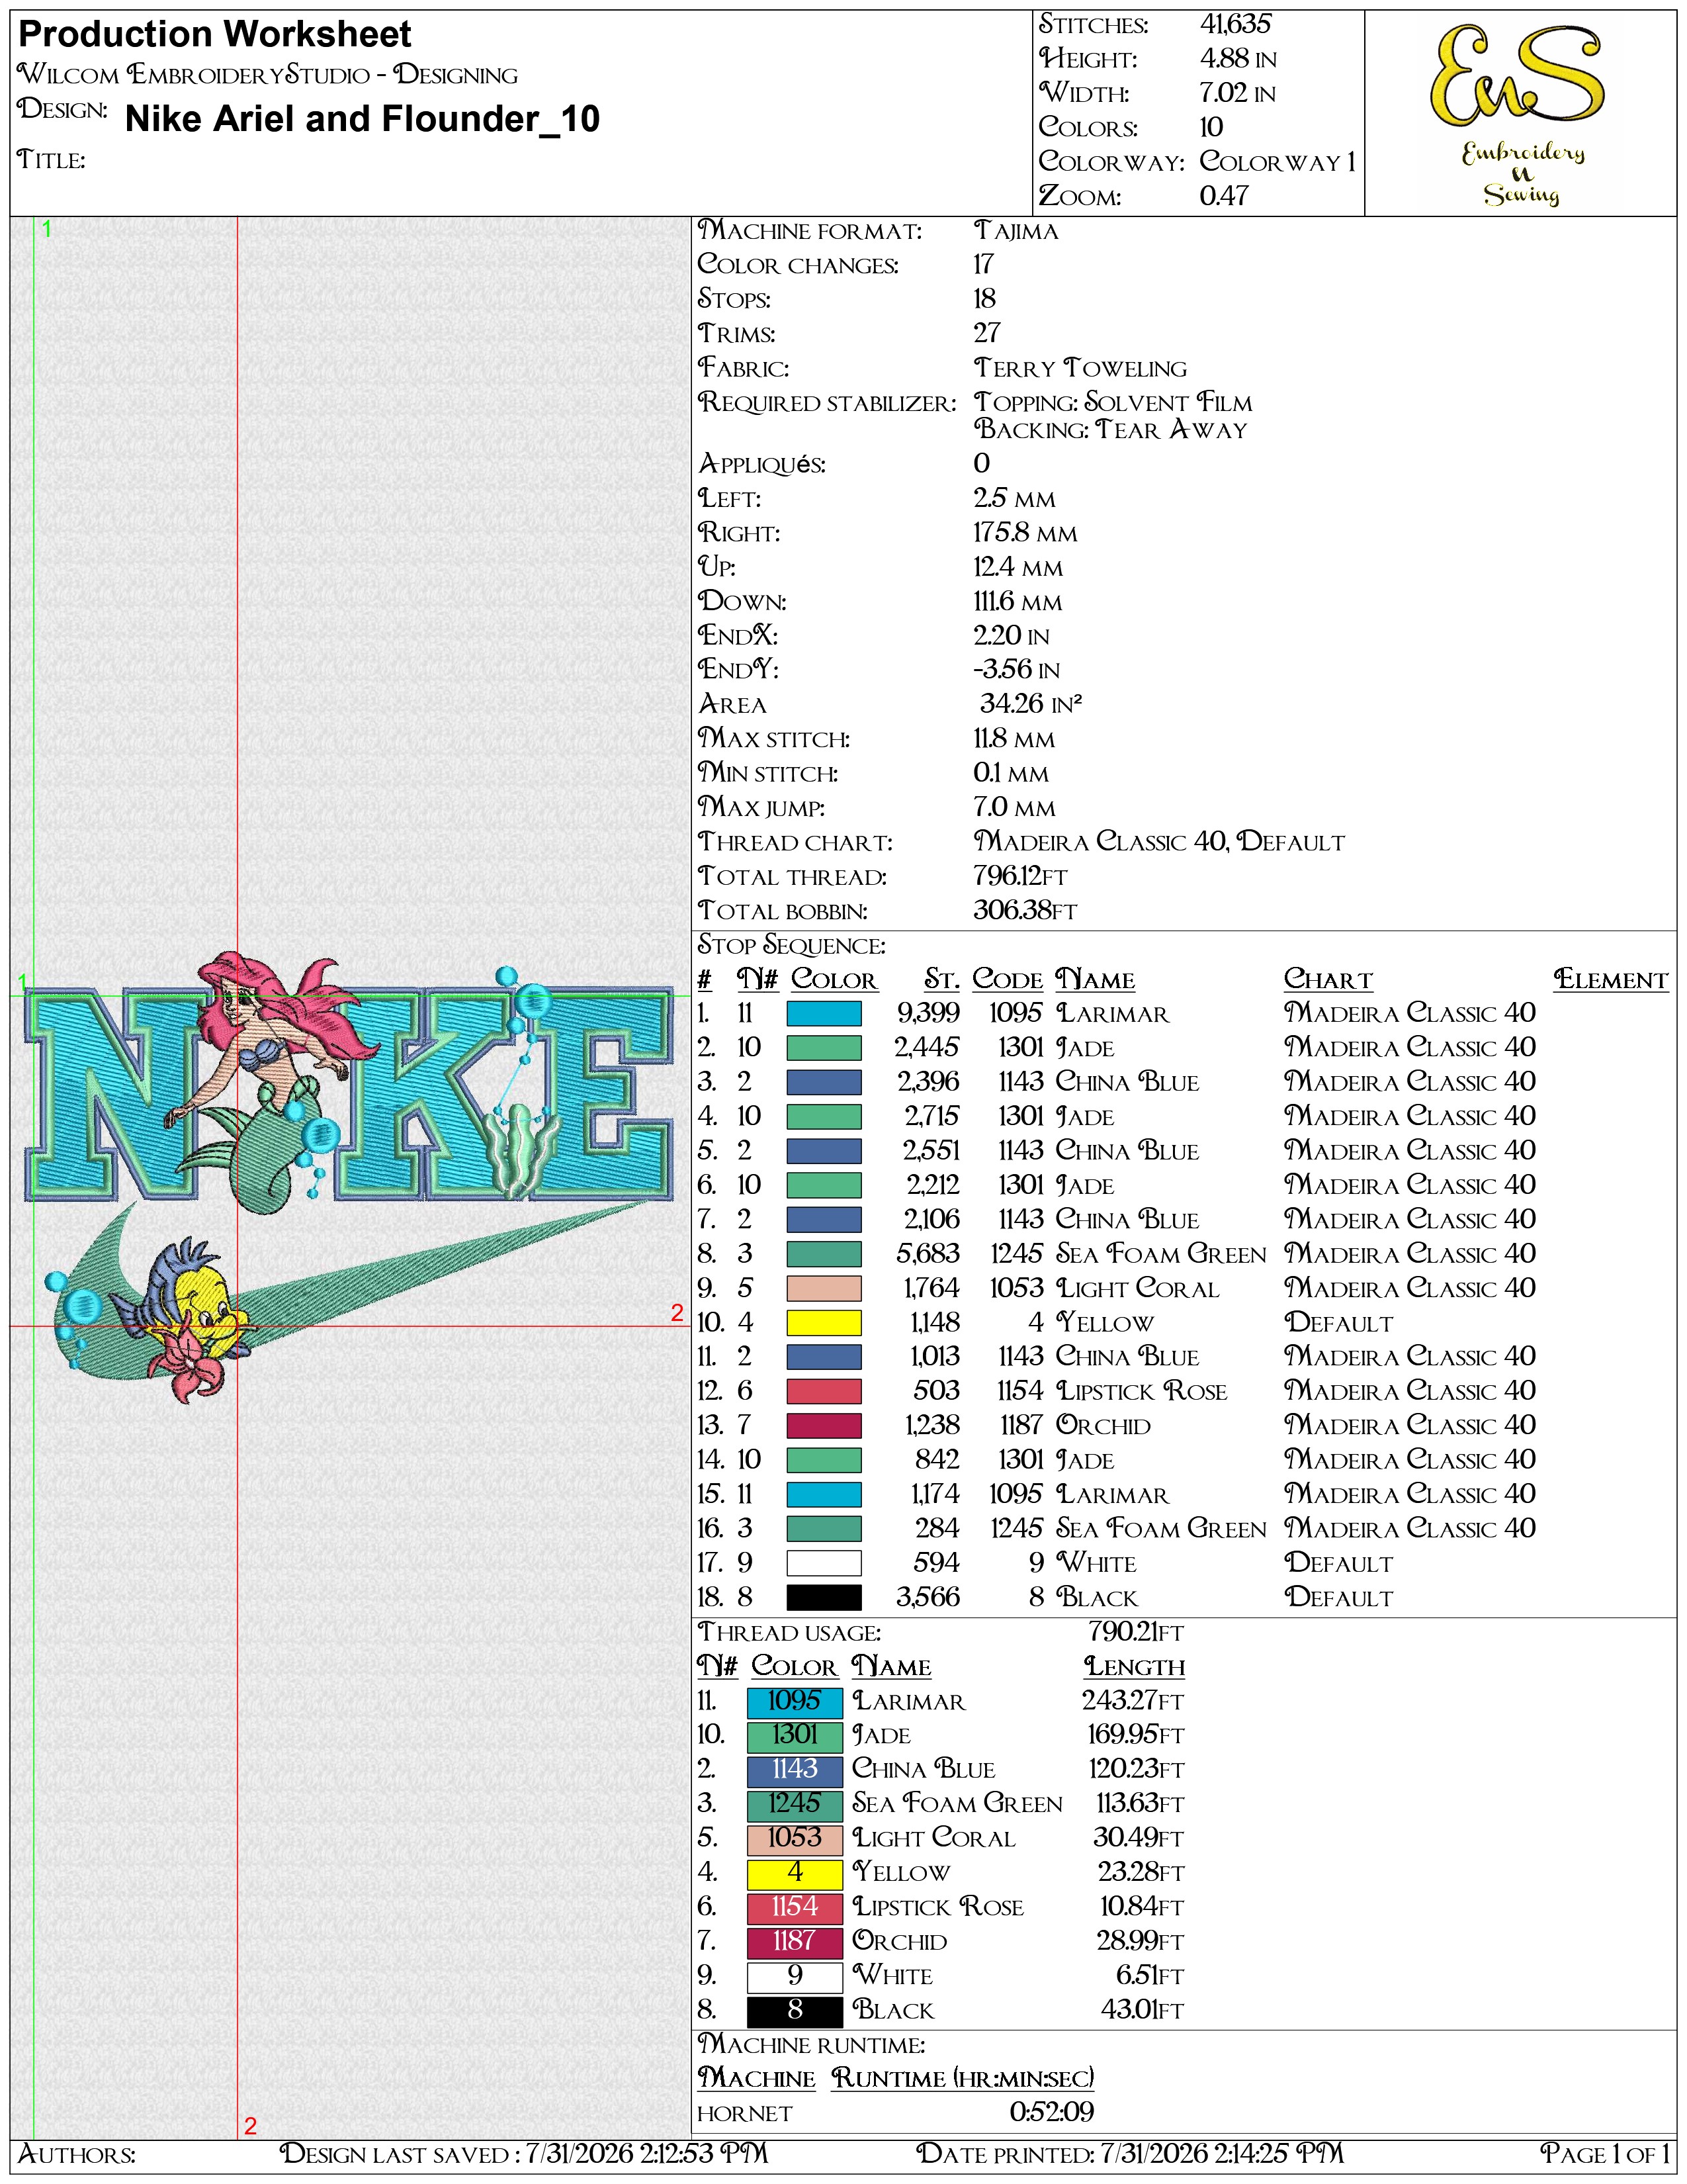
Task: Click the machine name Hornet
Action: click(x=744, y=2113)
